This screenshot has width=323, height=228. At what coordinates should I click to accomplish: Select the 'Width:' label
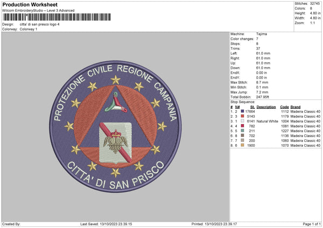click(300, 18)
